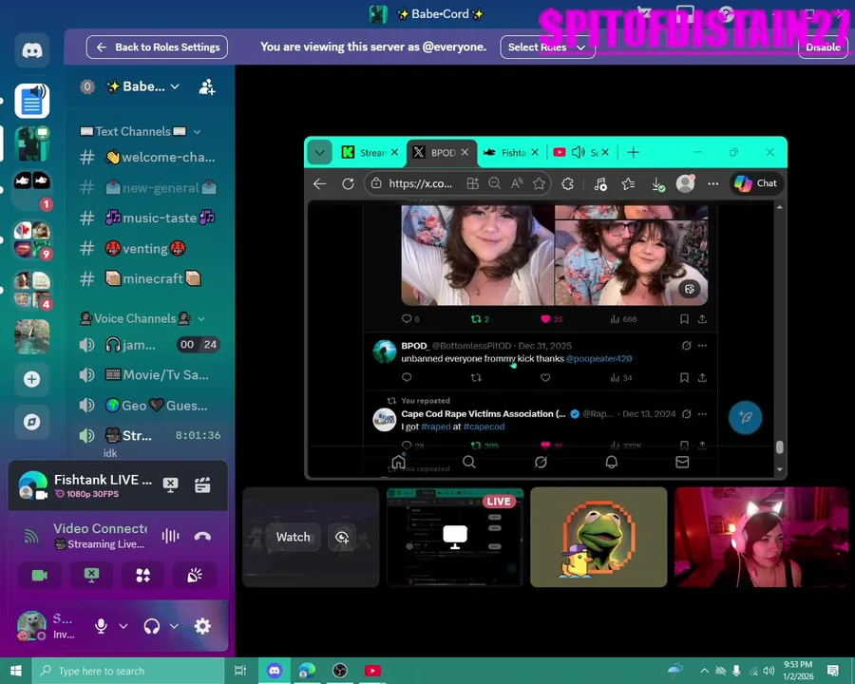Click Windows Start button

16,671
